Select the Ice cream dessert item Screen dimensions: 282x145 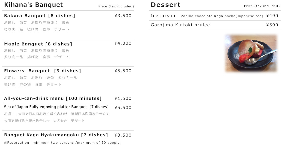pos(163,16)
